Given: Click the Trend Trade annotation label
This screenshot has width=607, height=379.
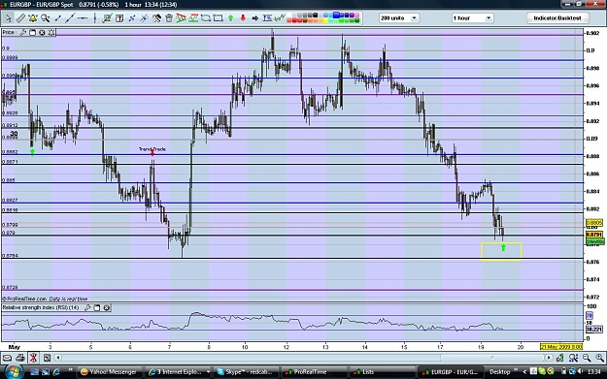Looking at the screenshot, I should pos(152,149).
